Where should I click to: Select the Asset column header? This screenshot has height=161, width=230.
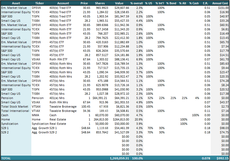tap(16, 3)
